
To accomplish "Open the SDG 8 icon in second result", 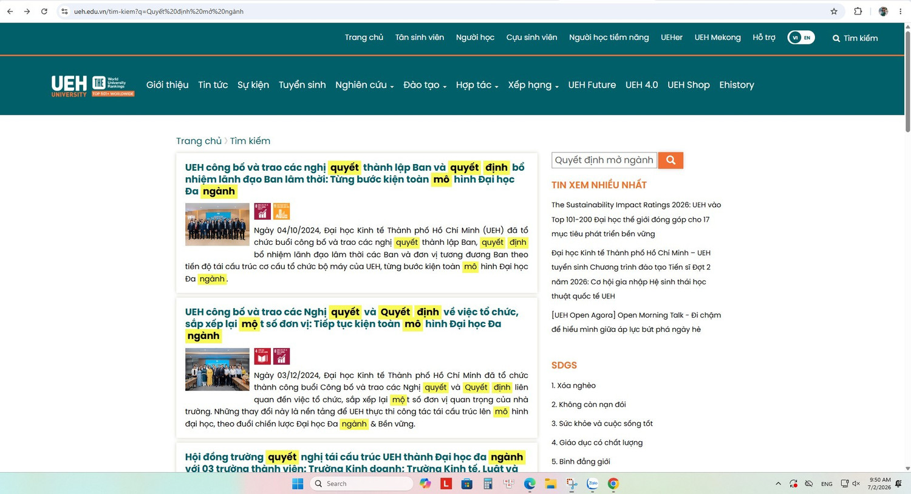I will 281,356.
